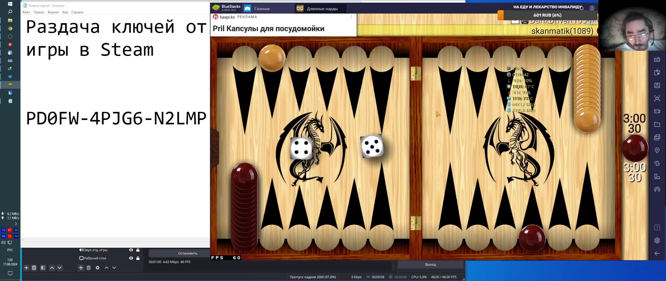The image size is (666, 281).
Task: Move selected source down with chevron
Action: click(x=114, y=268)
